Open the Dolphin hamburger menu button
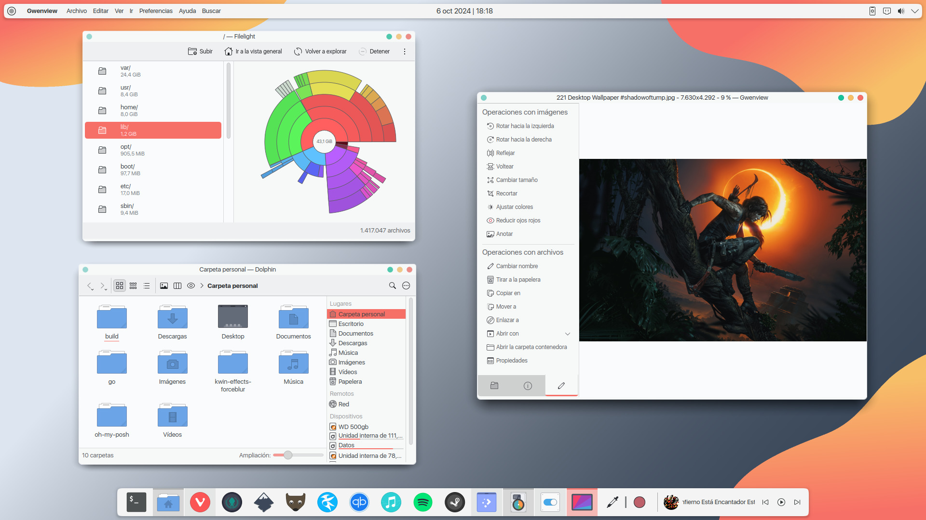926x520 pixels. (x=406, y=286)
